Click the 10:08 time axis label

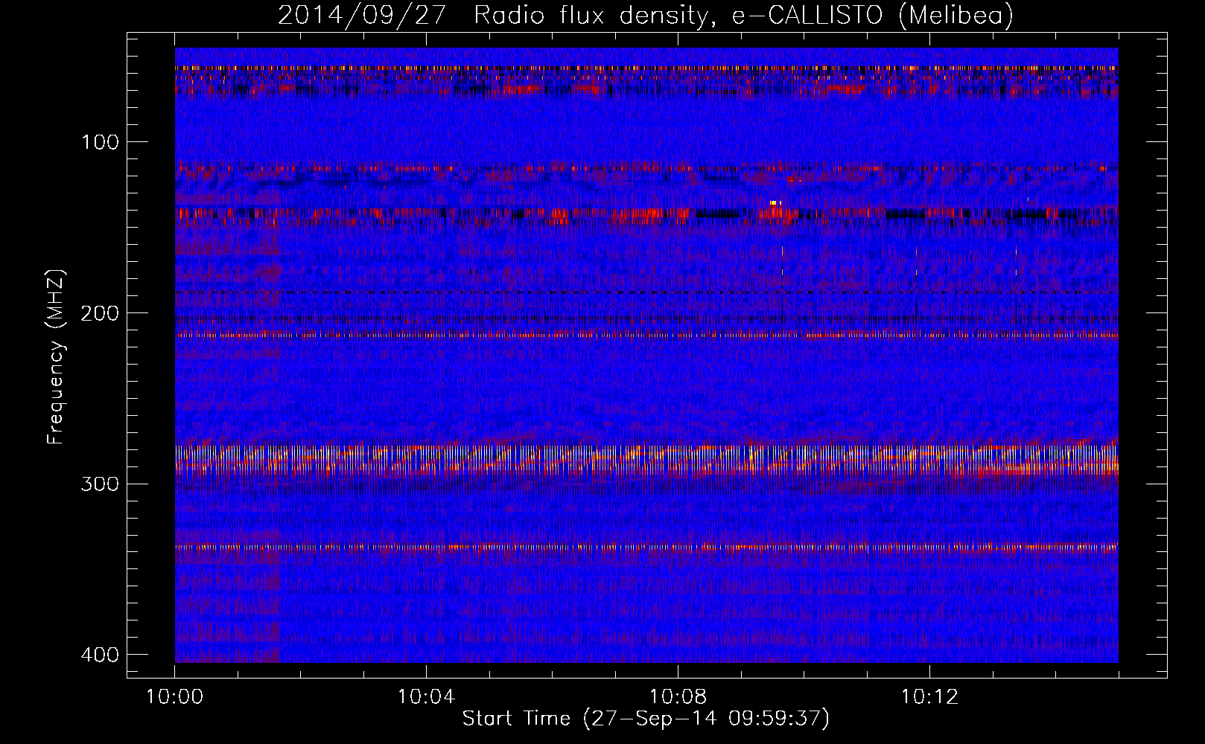pos(678,697)
